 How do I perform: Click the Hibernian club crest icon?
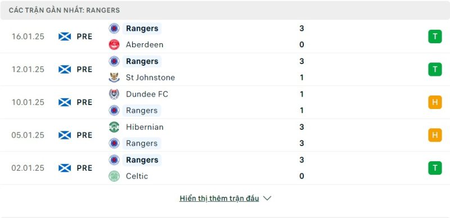(114, 127)
